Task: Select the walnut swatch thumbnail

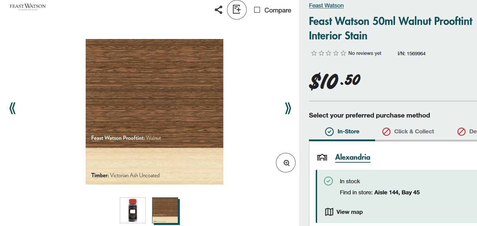Action: (165, 210)
